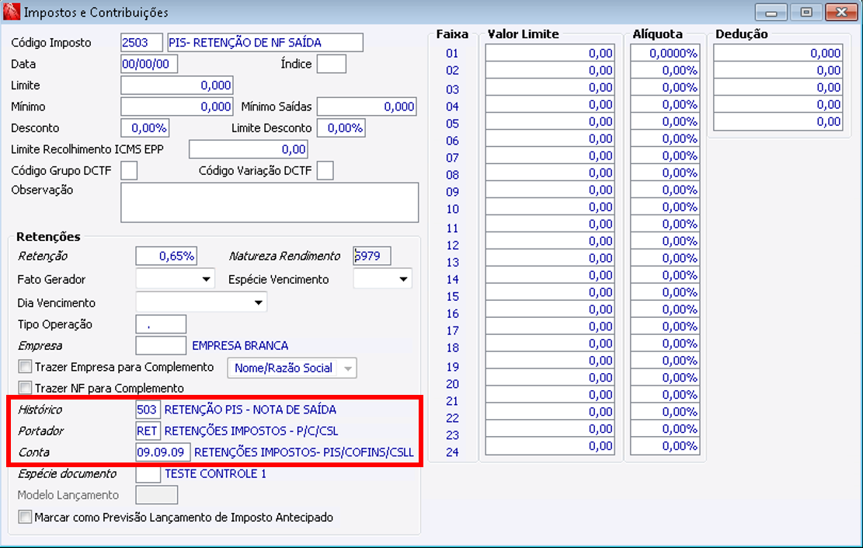863x548 pixels.
Task: Click the Conta field 09.09.09
Action: click(x=163, y=452)
